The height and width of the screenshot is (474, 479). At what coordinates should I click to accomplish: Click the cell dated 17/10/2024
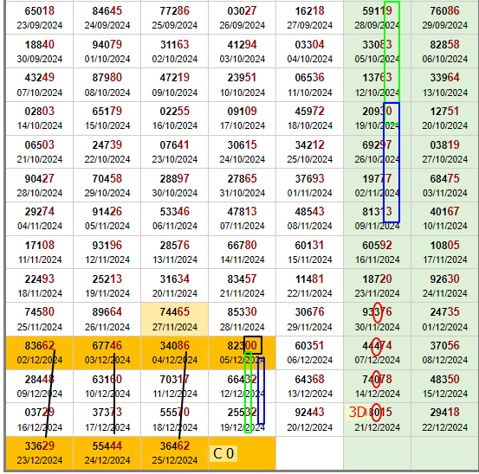[242, 118]
